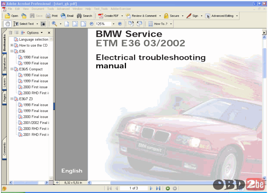Open the Create PDF dropdown
Image resolution: width=268 pixels, height=193 pixels.
pyautogui.click(x=122, y=16)
